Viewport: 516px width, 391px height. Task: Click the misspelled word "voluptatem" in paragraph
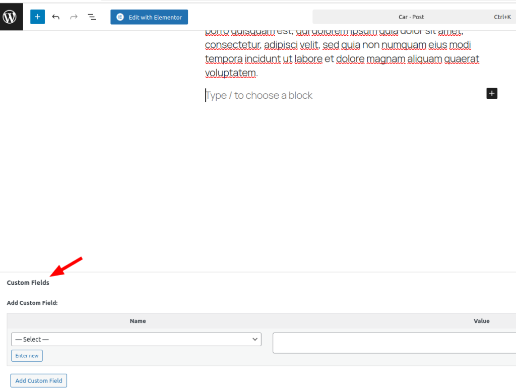point(231,73)
